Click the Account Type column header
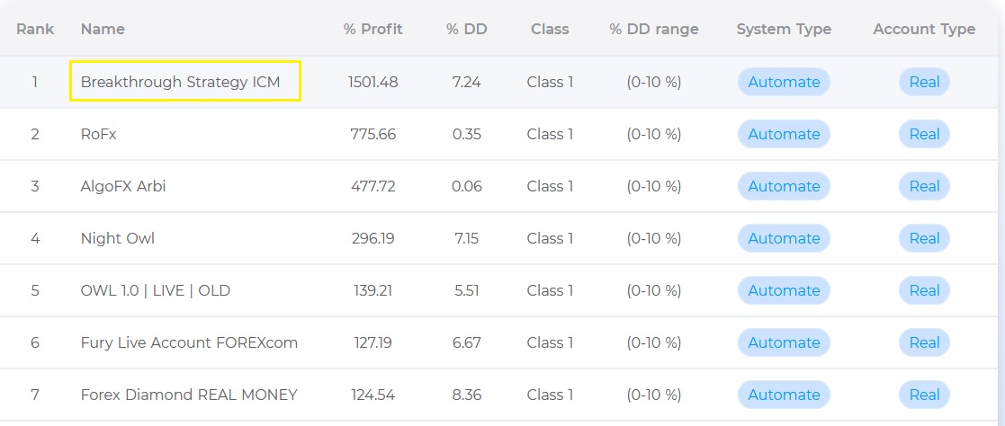 point(924,29)
